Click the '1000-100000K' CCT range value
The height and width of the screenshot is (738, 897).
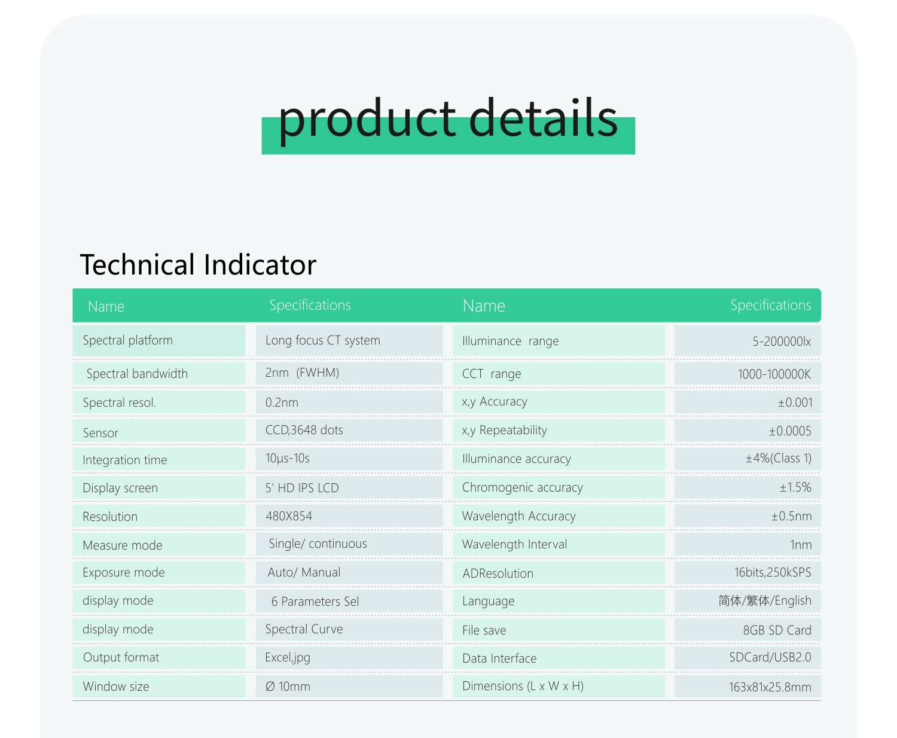tap(774, 374)
